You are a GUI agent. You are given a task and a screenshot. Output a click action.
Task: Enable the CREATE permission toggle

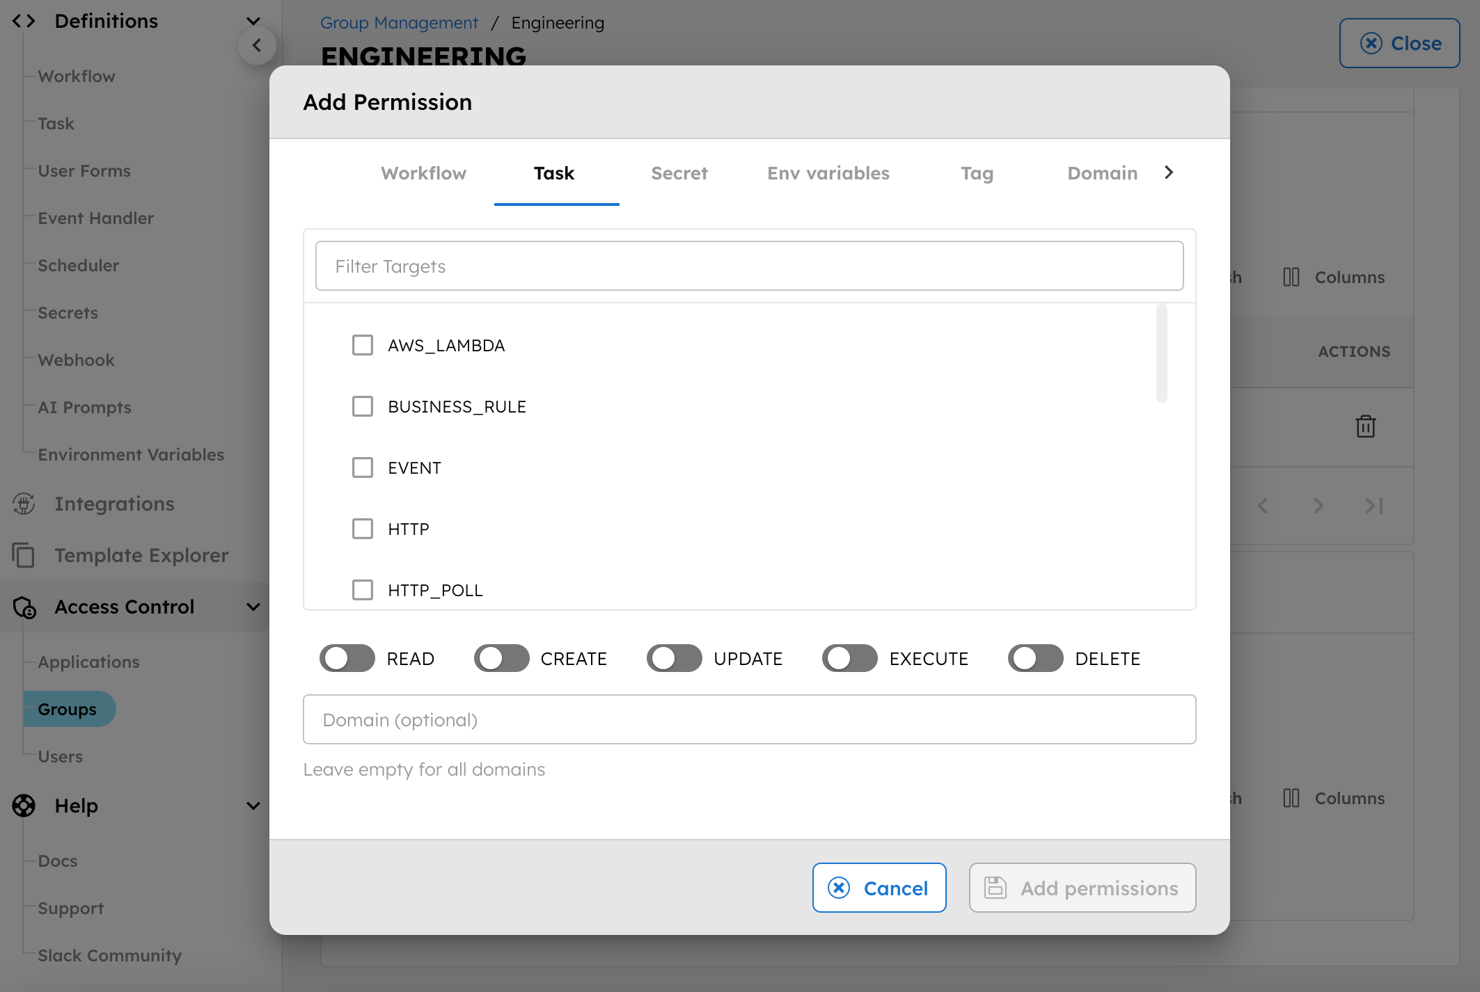[501, 657]
